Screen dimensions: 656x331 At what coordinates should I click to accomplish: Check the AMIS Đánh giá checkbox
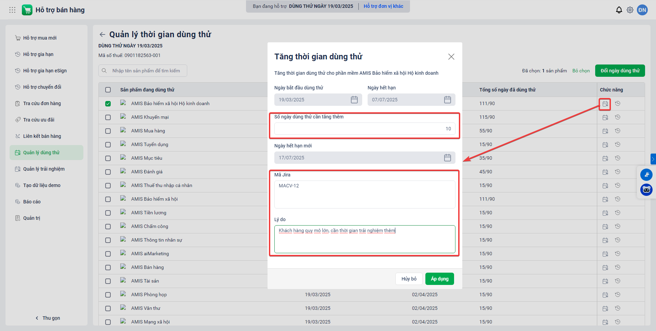[x=108, y=172]
